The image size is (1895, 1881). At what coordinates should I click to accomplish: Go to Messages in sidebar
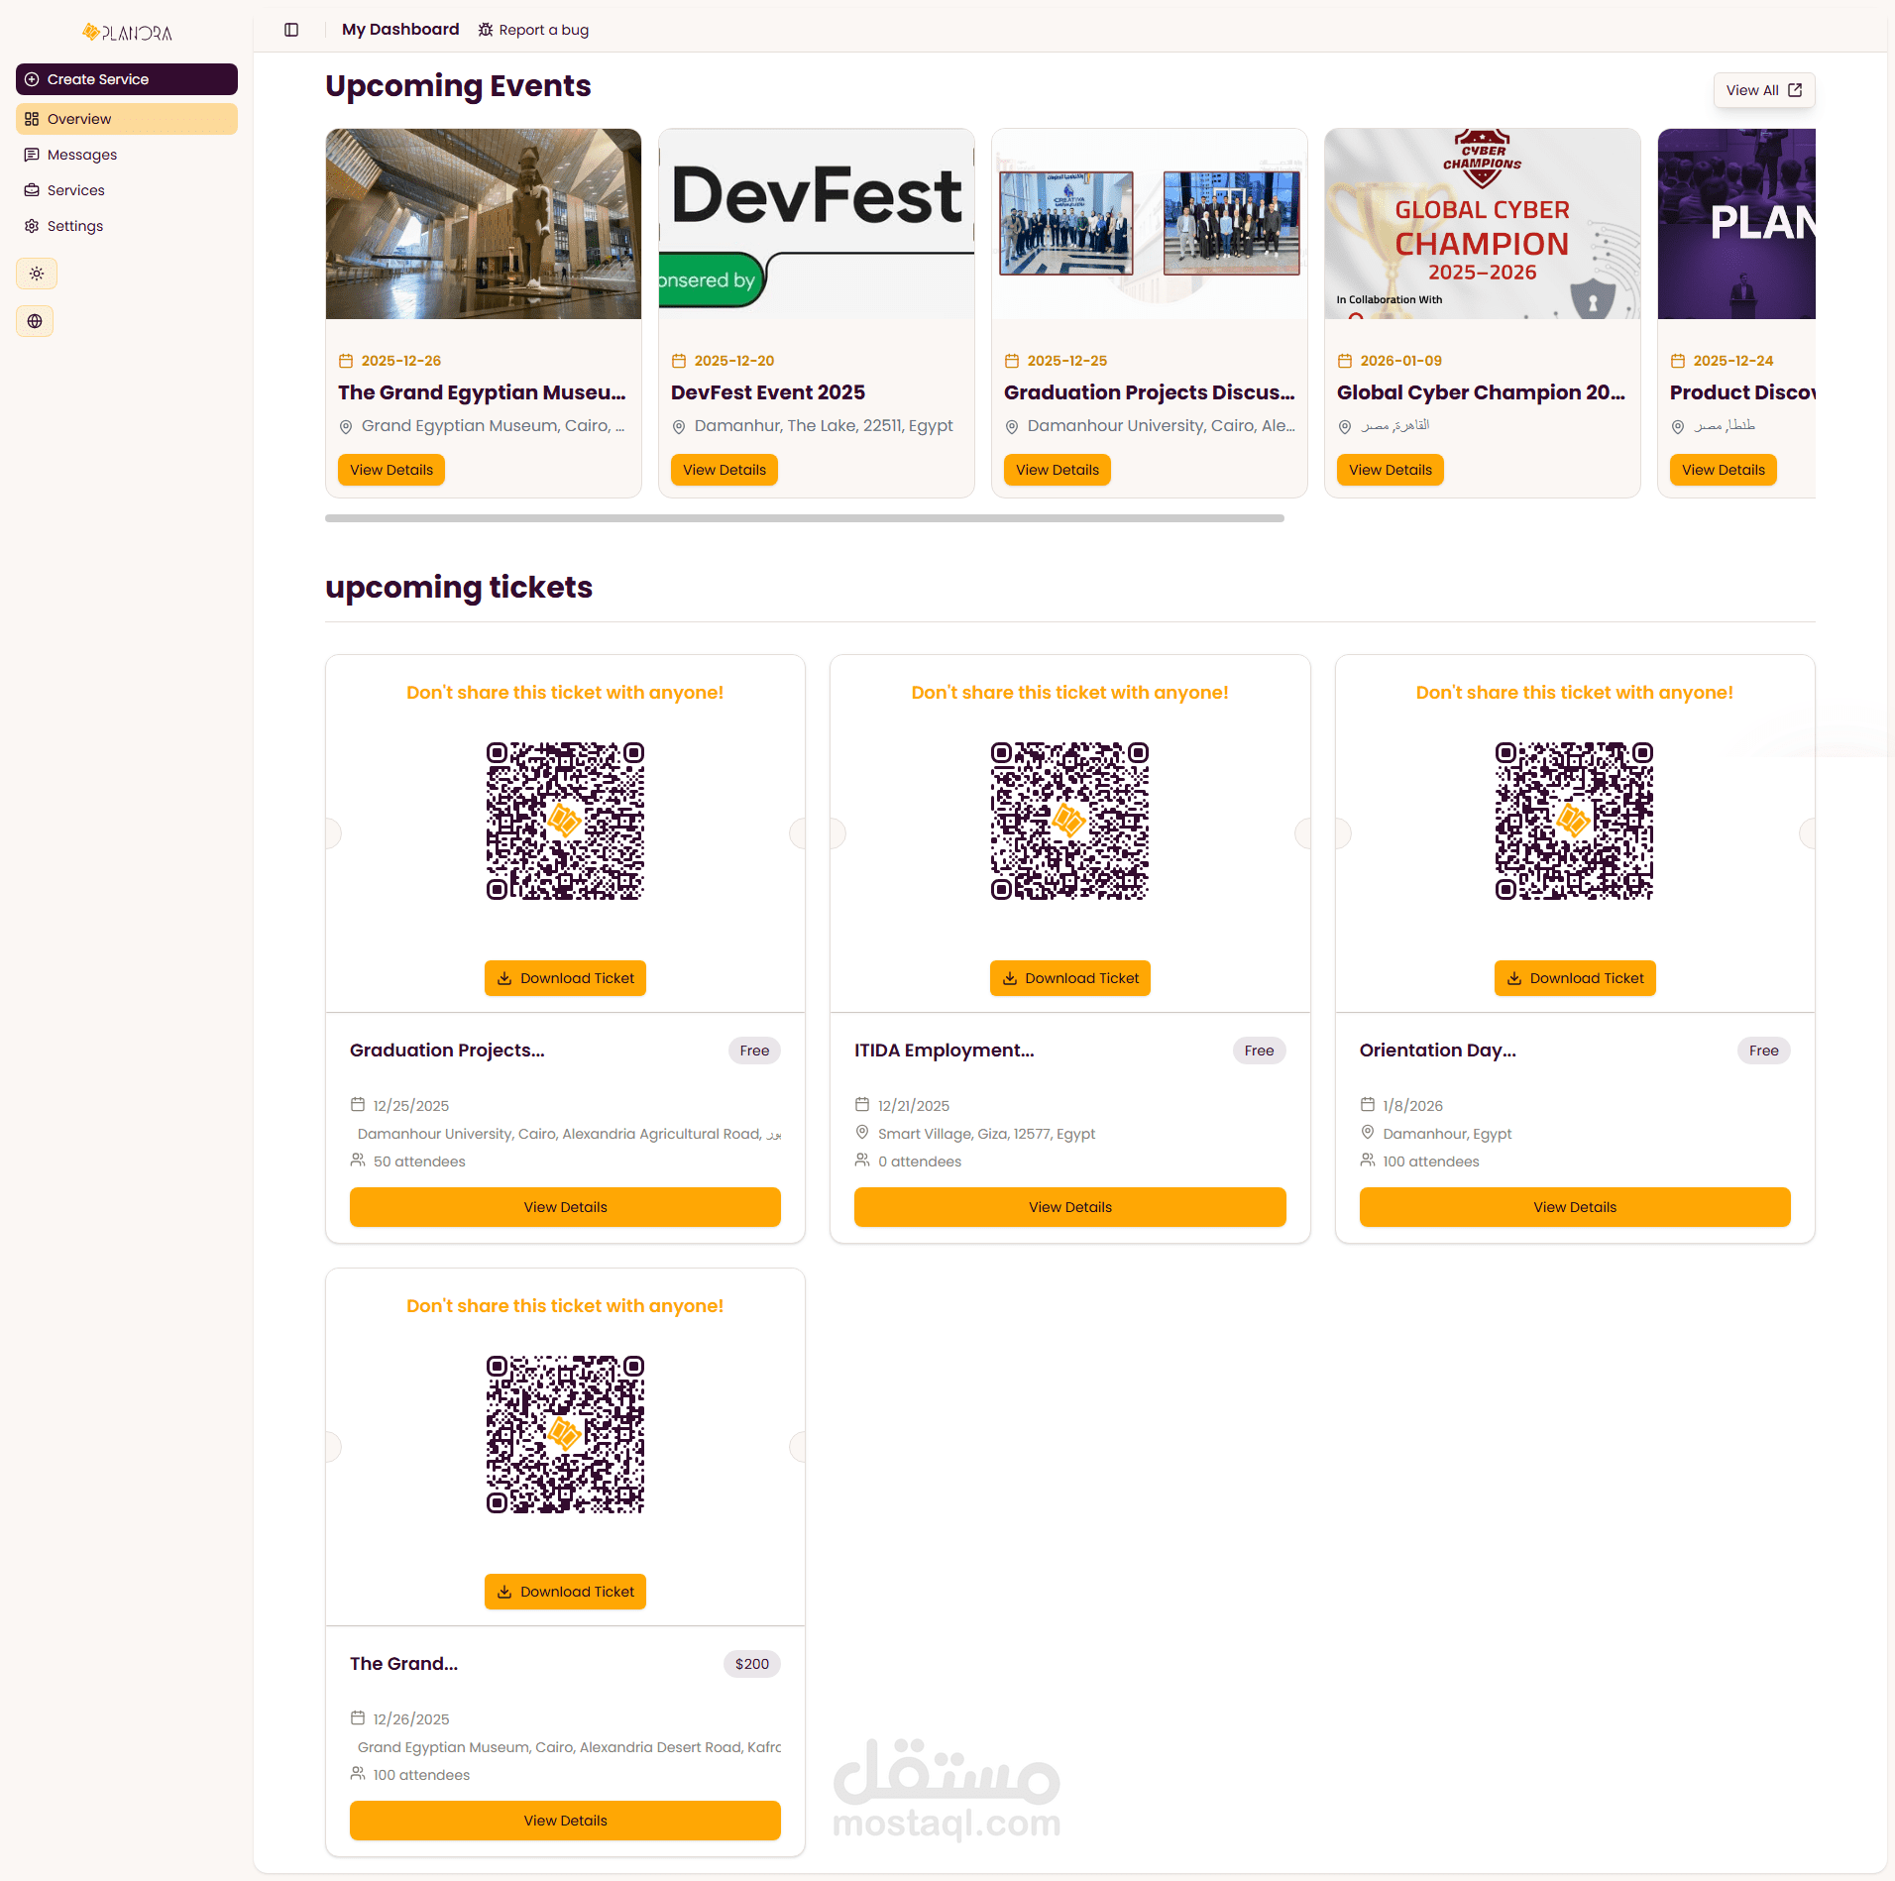pyautogui.click(x=127, y=155)
